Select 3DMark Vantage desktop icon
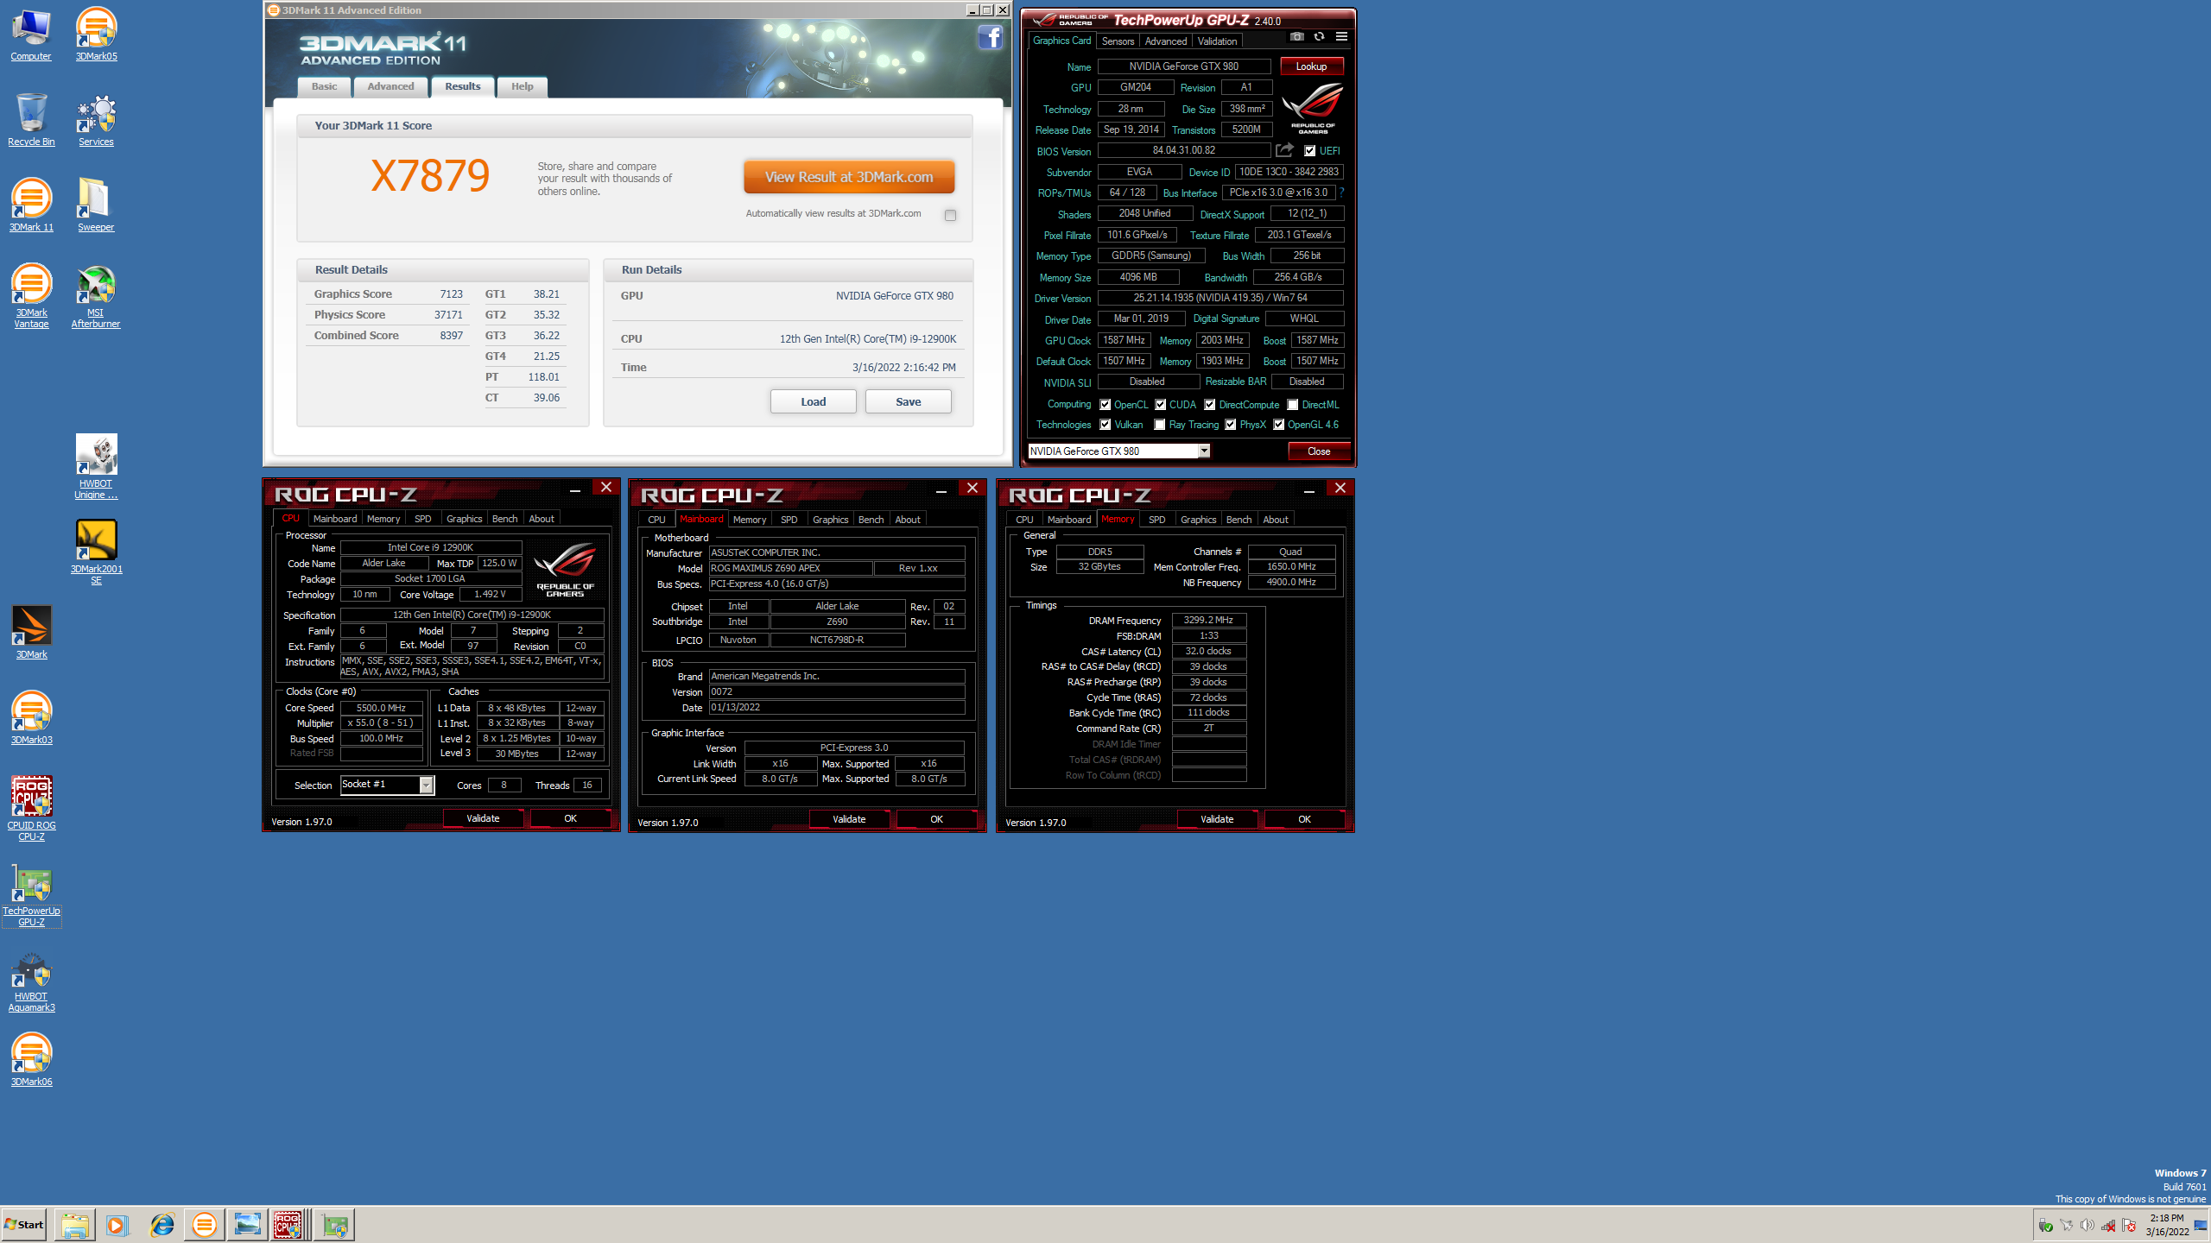This screenshot has width=2211, height=1243. tap(31, 296)
